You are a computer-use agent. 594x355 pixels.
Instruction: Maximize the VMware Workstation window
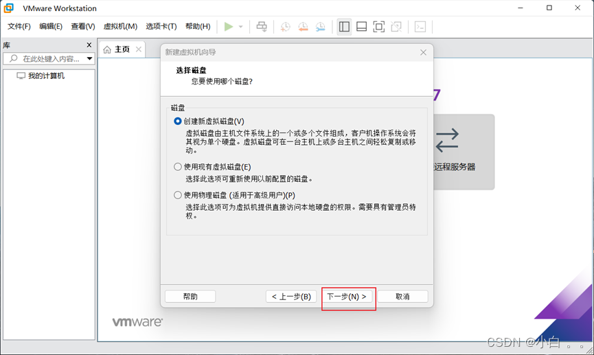point(549,8)
